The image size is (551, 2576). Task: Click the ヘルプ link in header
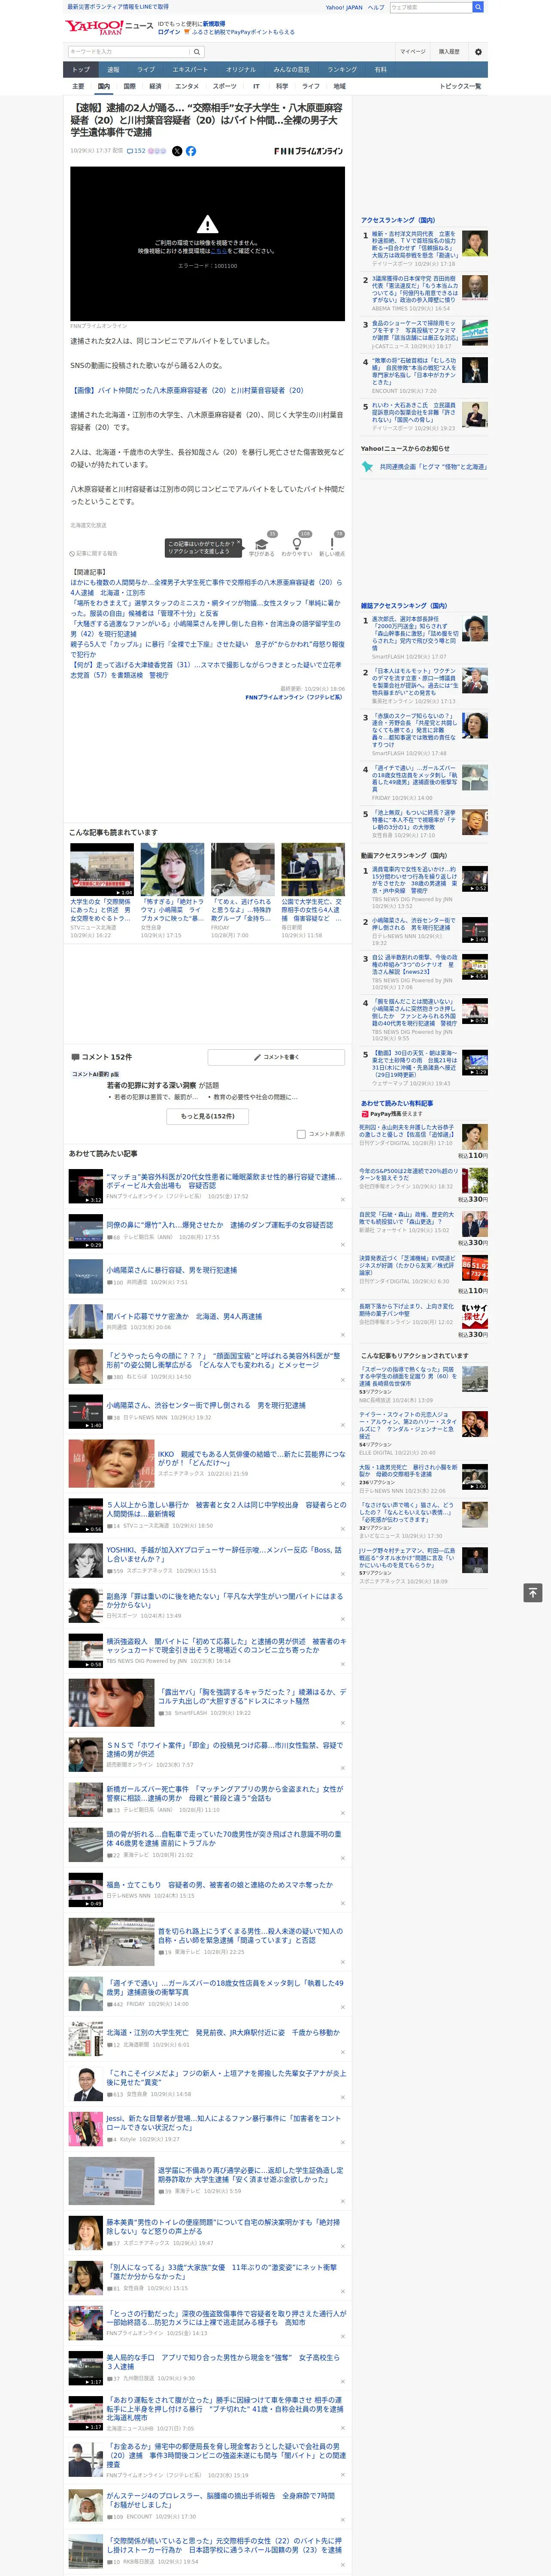[x=376, y=7]
